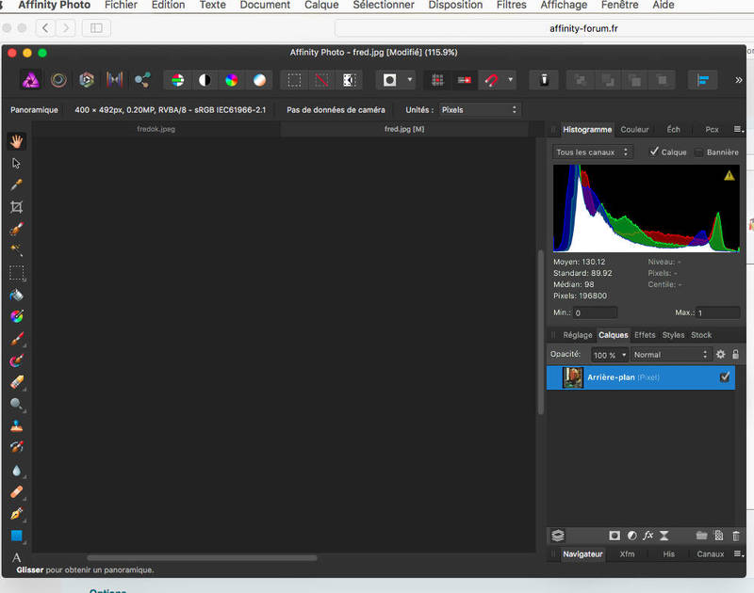Click the Arrière-plan layer thumbnail
Image resolution: width=754 pixels, height=593 pixels.
pos(573,377)
